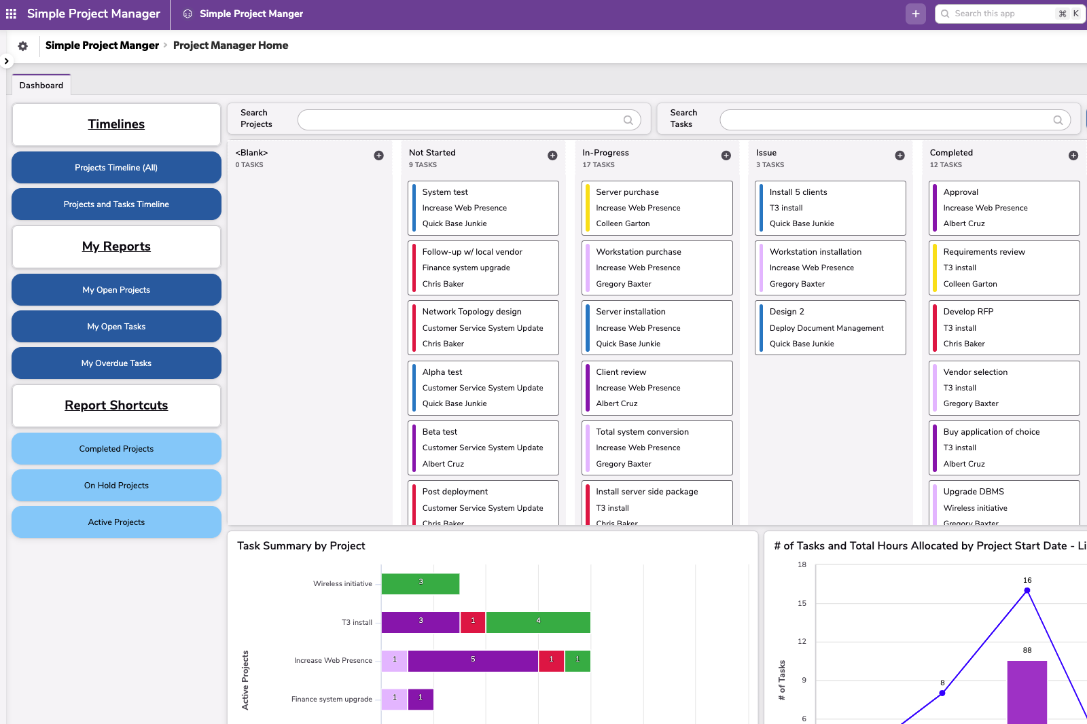Select the Dashboard tab
The height and width of the screenshot is (724, 1087).
41,85
